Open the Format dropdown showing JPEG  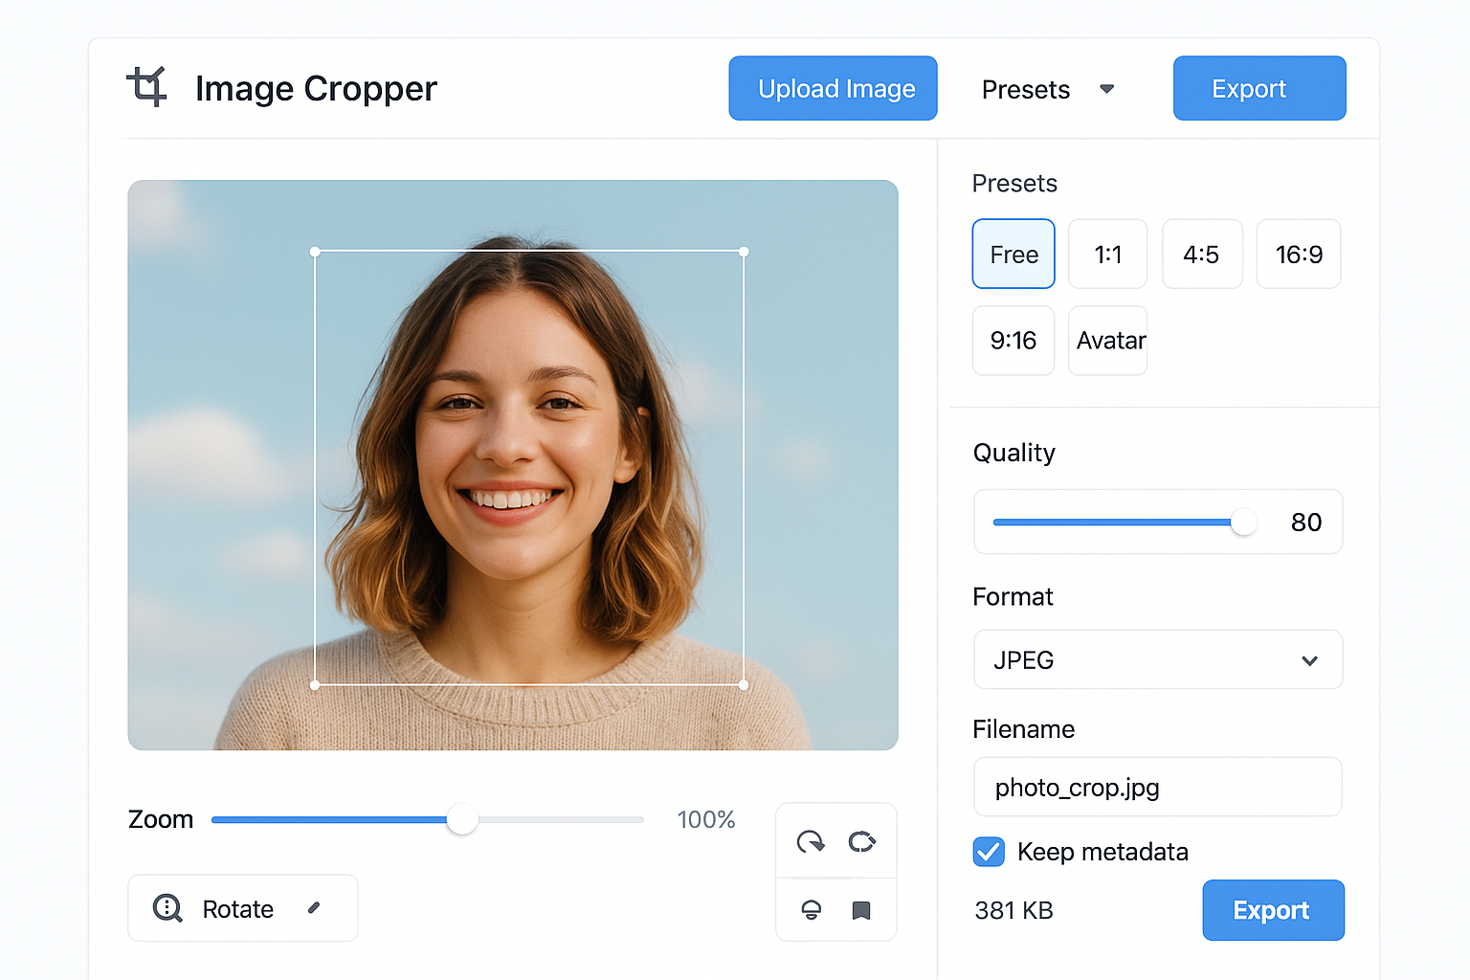tap(1157, 659)
